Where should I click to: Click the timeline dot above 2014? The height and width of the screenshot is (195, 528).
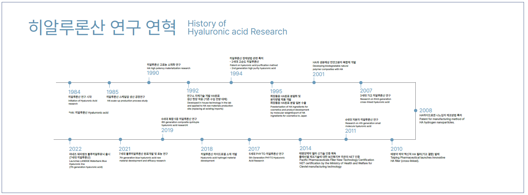click(300, 140)
